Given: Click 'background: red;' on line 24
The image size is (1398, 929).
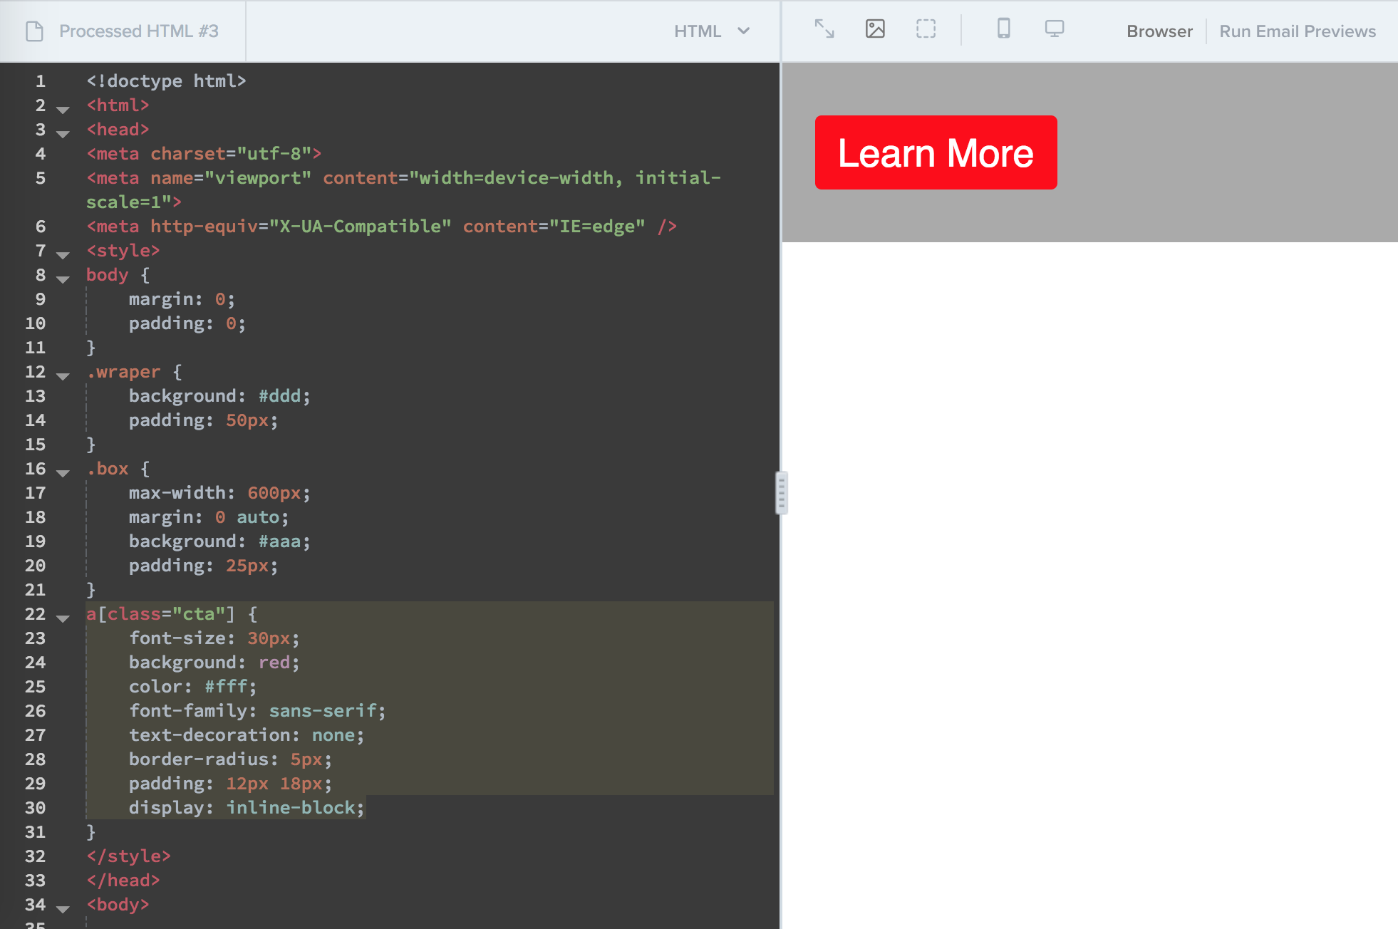Looking at the screenshot, I should [214, 663].
